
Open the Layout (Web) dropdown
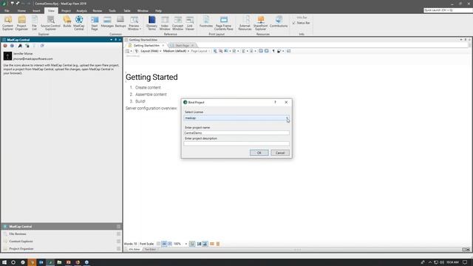click(x=151, y=51)
